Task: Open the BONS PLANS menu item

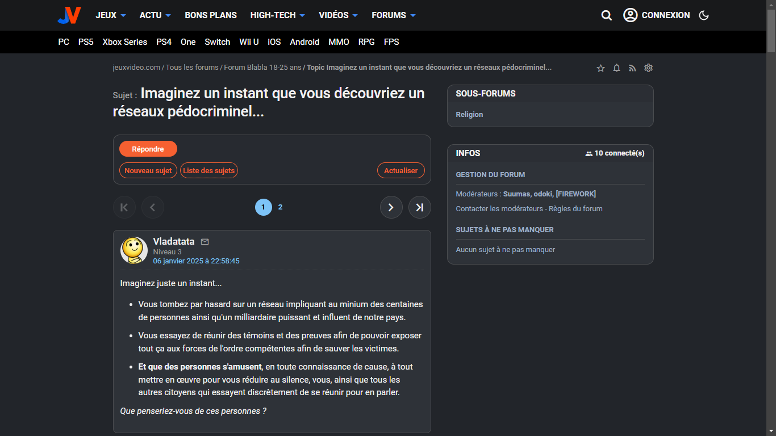Action: 211,15
